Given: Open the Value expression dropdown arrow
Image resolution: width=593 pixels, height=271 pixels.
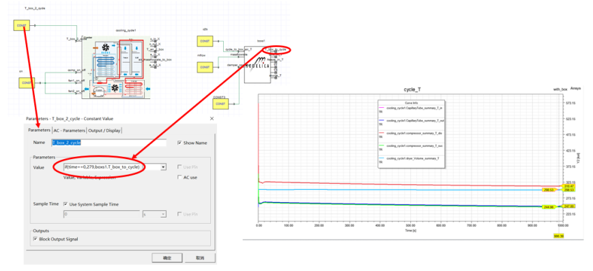Looking at the screenshot, I should [163, 167].
